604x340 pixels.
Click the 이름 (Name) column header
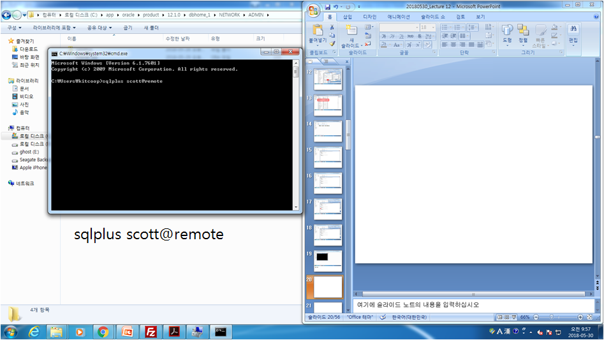click(x=71, y=38)
